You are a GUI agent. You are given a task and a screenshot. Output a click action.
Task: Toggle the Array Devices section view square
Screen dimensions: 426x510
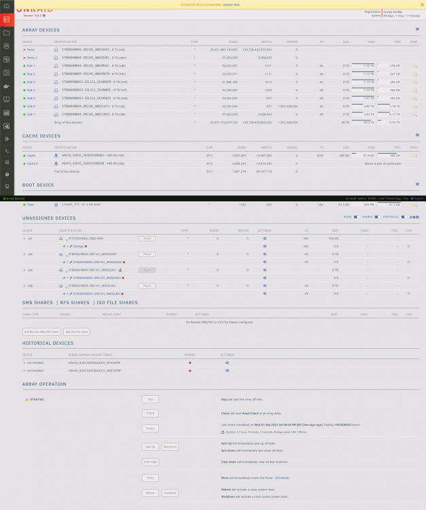[417, 29]
